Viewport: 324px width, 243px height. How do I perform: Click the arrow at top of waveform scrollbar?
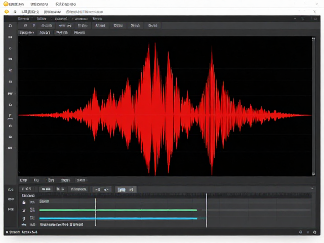(x=314, y=38)
